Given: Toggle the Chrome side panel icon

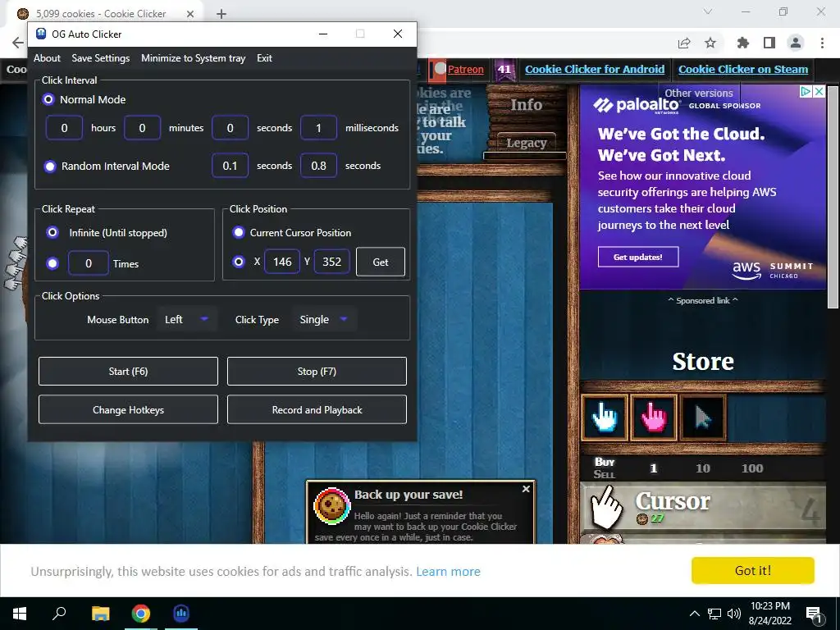Looking at the screenshot, I should point(769,43).
